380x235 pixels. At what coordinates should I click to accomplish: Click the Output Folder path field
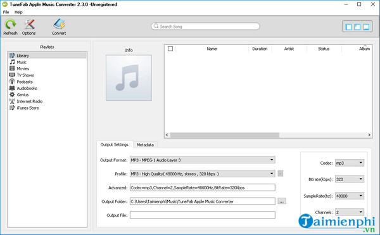point(203,201)
